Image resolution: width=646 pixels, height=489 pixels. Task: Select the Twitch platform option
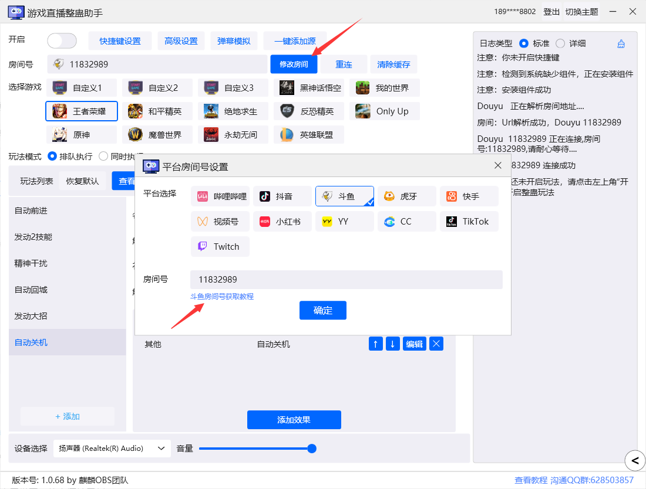click(220, 247)
